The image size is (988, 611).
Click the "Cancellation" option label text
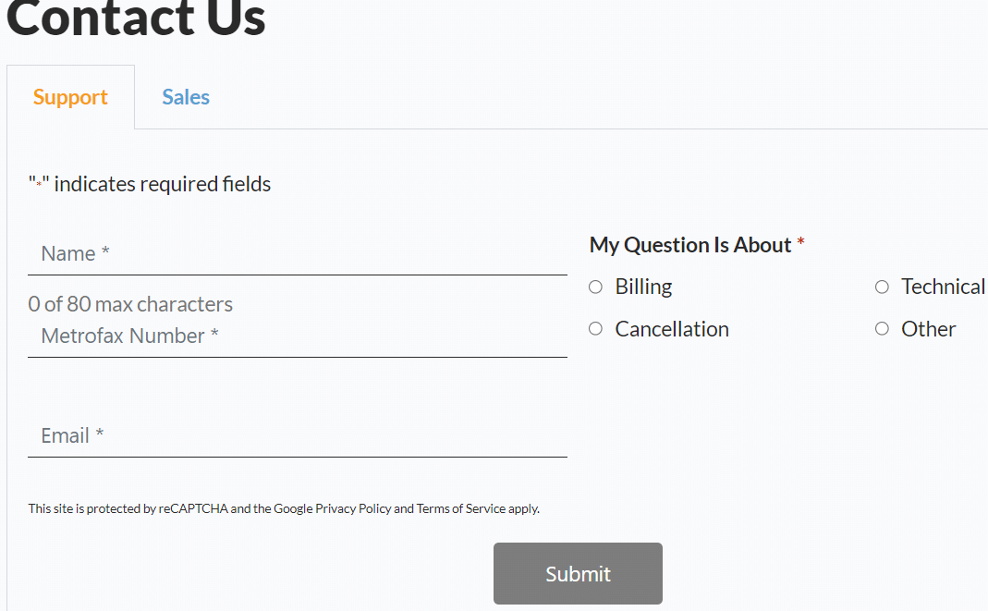click(x=672, y=329)
